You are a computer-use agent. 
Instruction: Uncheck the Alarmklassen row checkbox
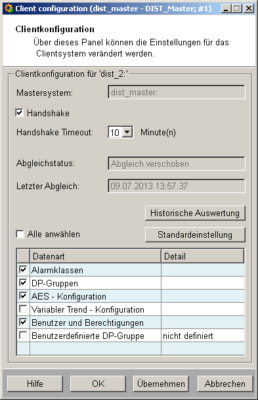[23, 270]
